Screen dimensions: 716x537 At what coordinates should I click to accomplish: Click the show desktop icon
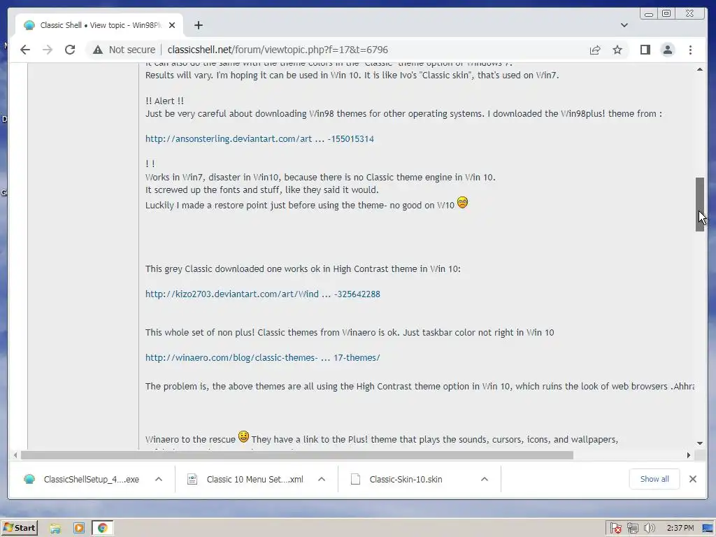pyautogui.click(x=708, y=529)
